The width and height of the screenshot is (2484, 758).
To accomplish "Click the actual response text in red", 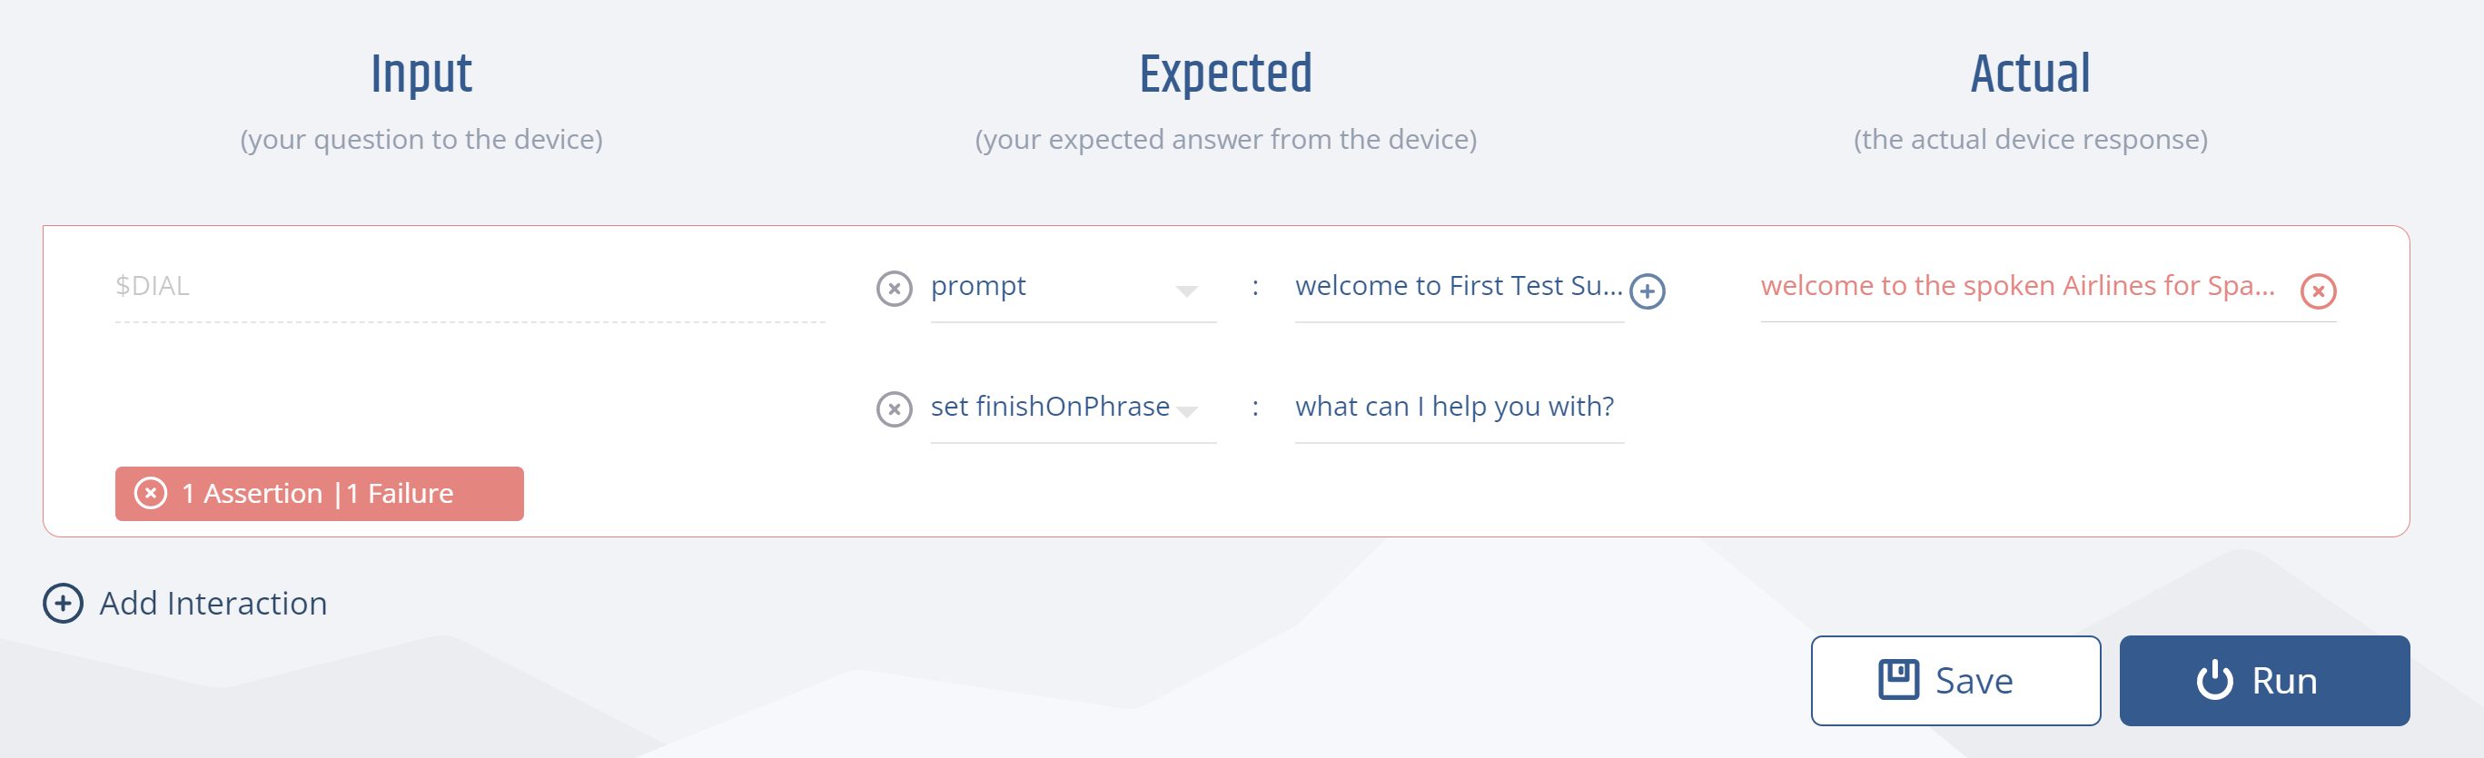I will (2016, 287).
